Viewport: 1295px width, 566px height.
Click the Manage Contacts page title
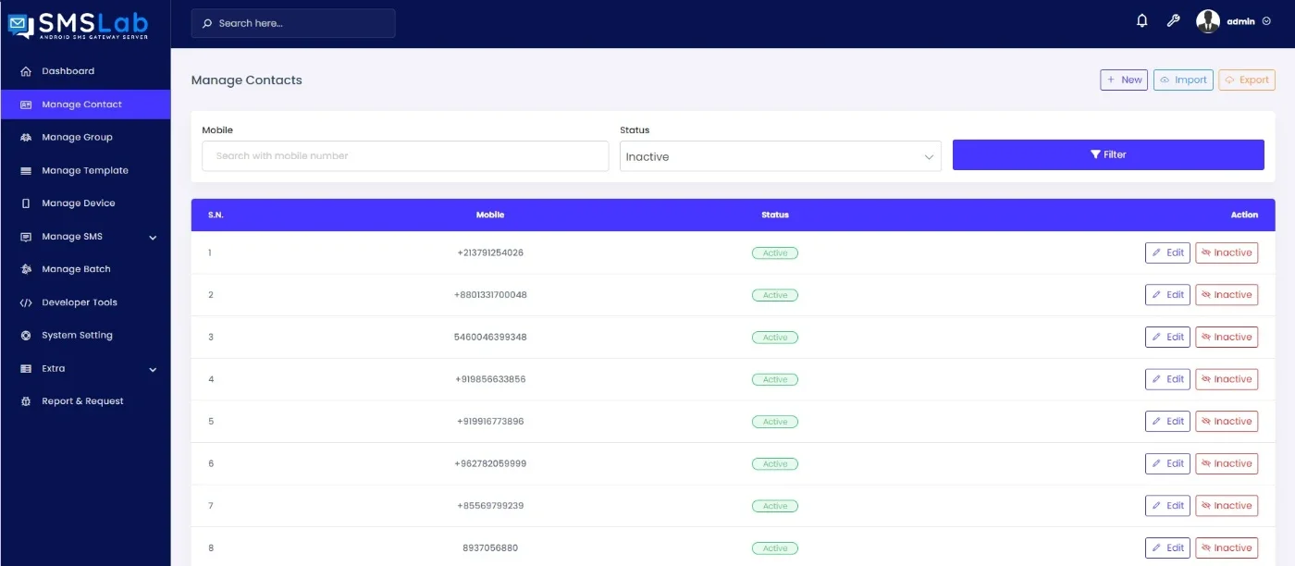pos(247,80)
